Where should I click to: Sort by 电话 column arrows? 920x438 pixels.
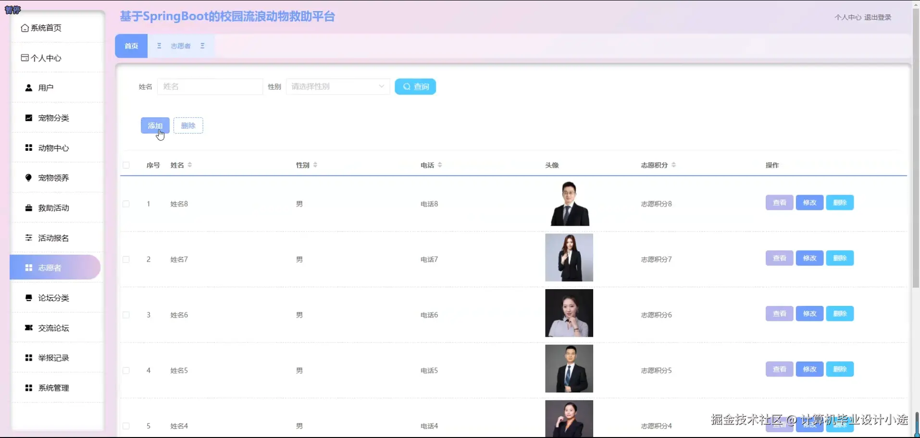click(x=440, y=165)
